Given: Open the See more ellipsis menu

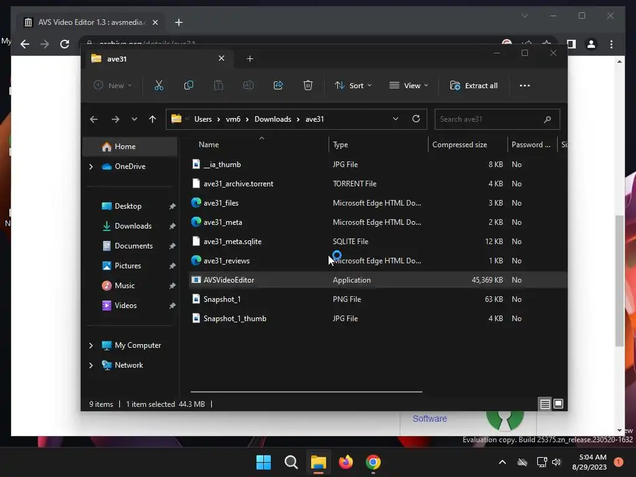Looking at the screenshot, I should click(x=524, y=85).
